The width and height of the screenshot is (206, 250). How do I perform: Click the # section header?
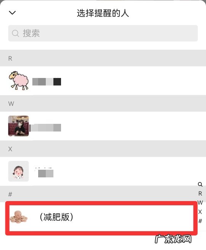point(103,194)
